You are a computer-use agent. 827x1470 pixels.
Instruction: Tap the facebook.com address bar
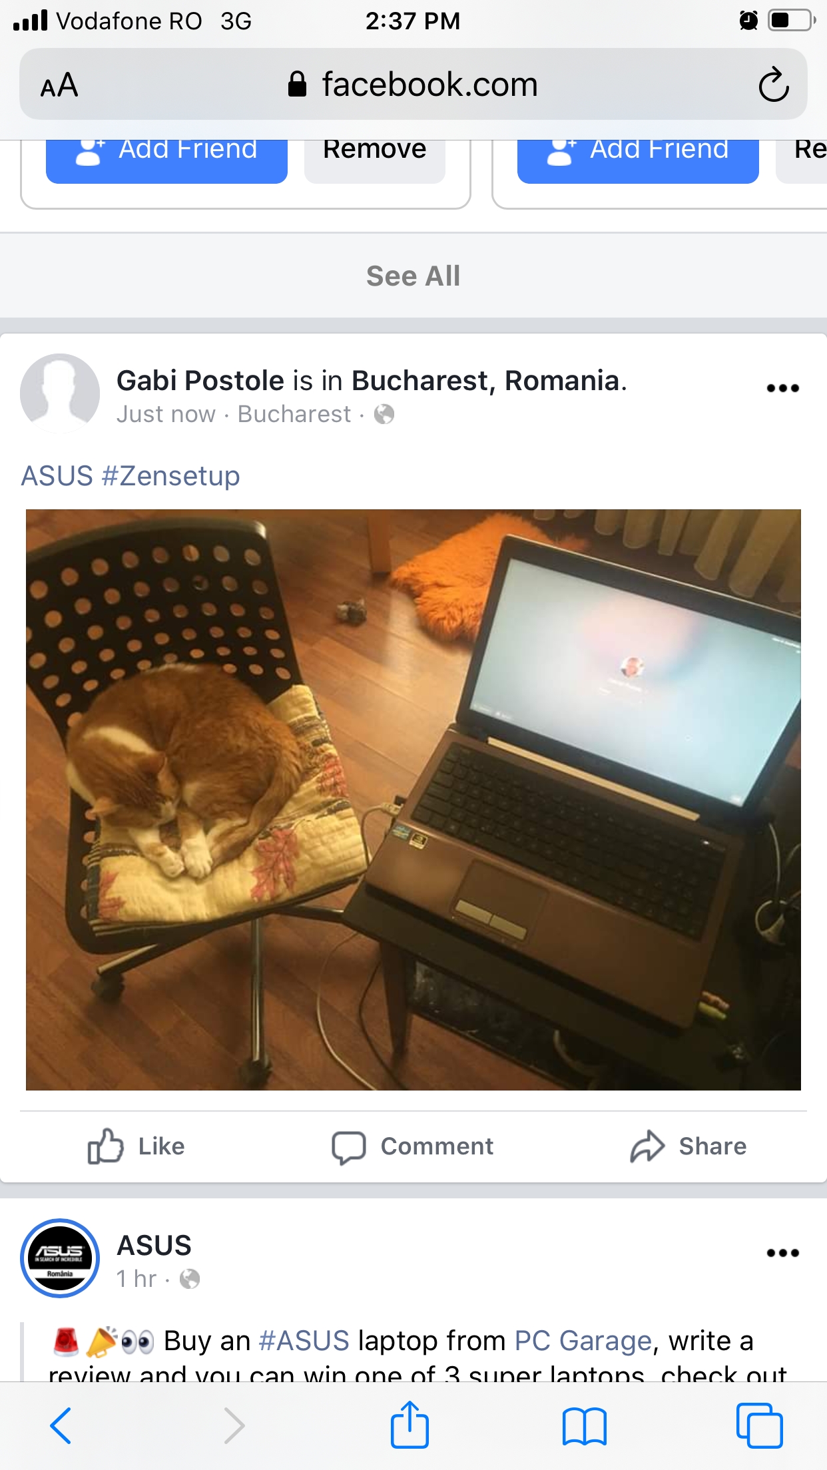pyautogui.click(x=413, y=85)
